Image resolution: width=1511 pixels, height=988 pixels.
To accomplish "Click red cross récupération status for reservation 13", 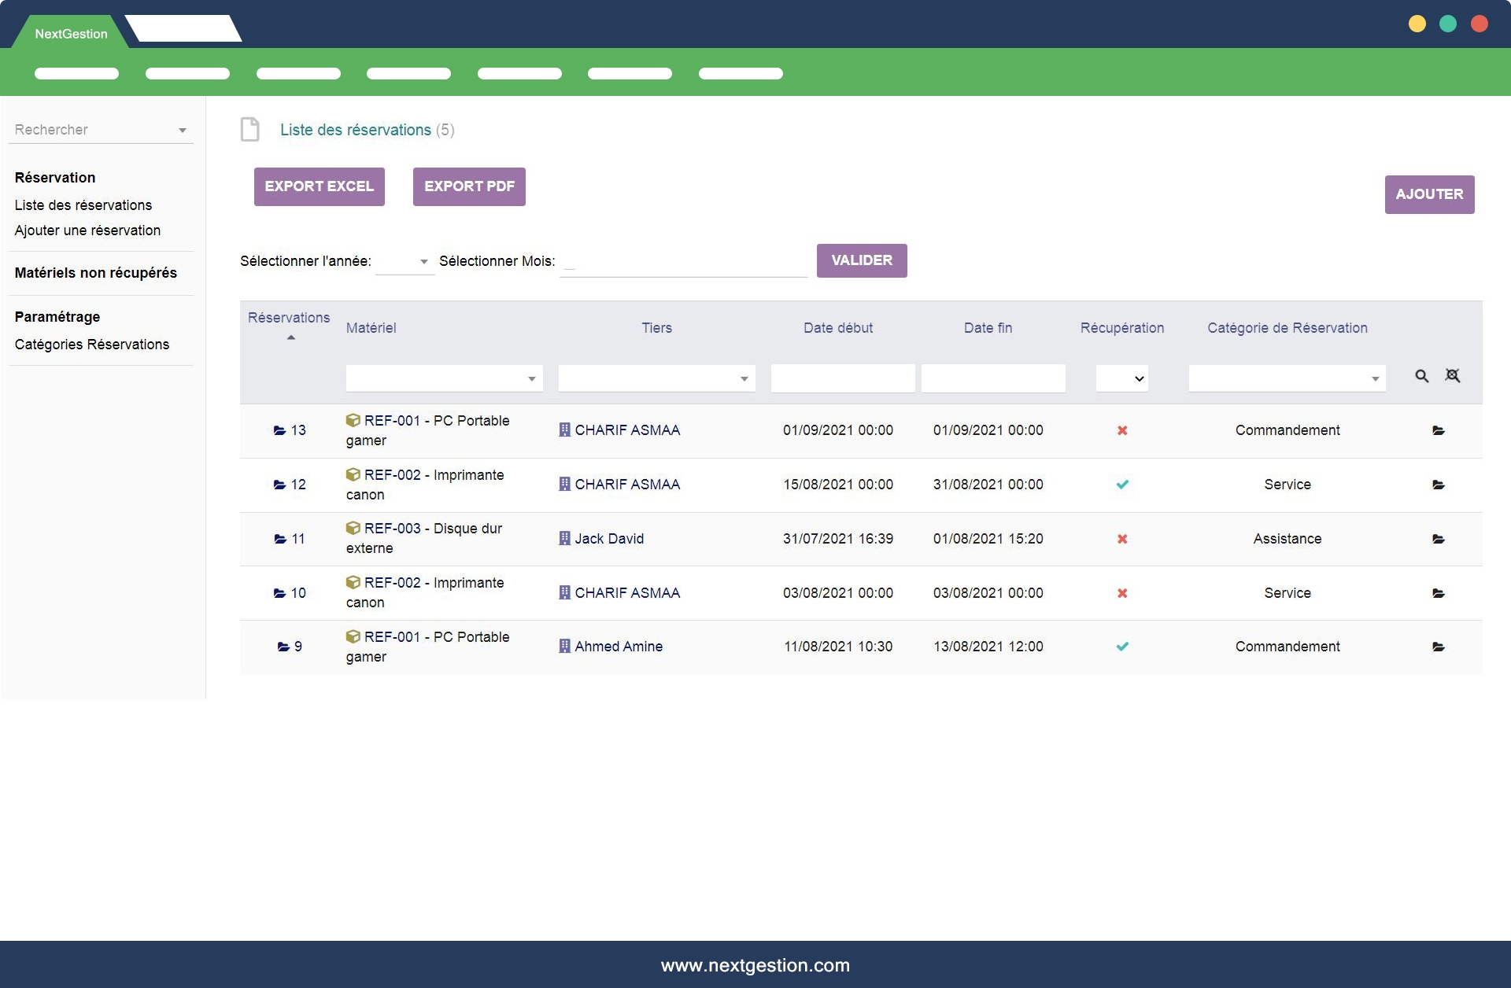I will pos(1122,430).
